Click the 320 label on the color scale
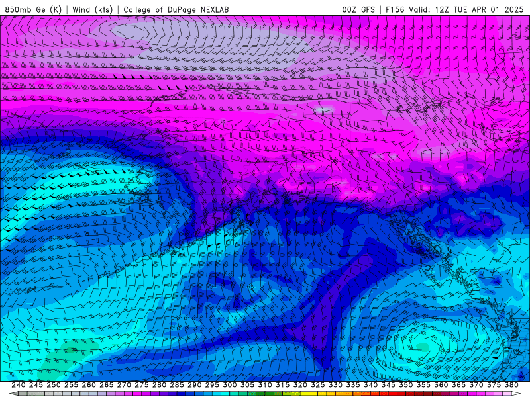This screenshot has width=530, height=397. click(300, 385)
